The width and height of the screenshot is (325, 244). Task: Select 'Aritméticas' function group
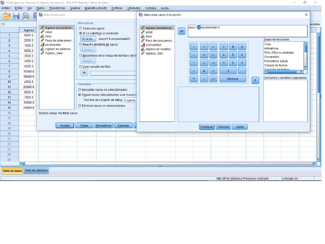[x=271, y=48]
